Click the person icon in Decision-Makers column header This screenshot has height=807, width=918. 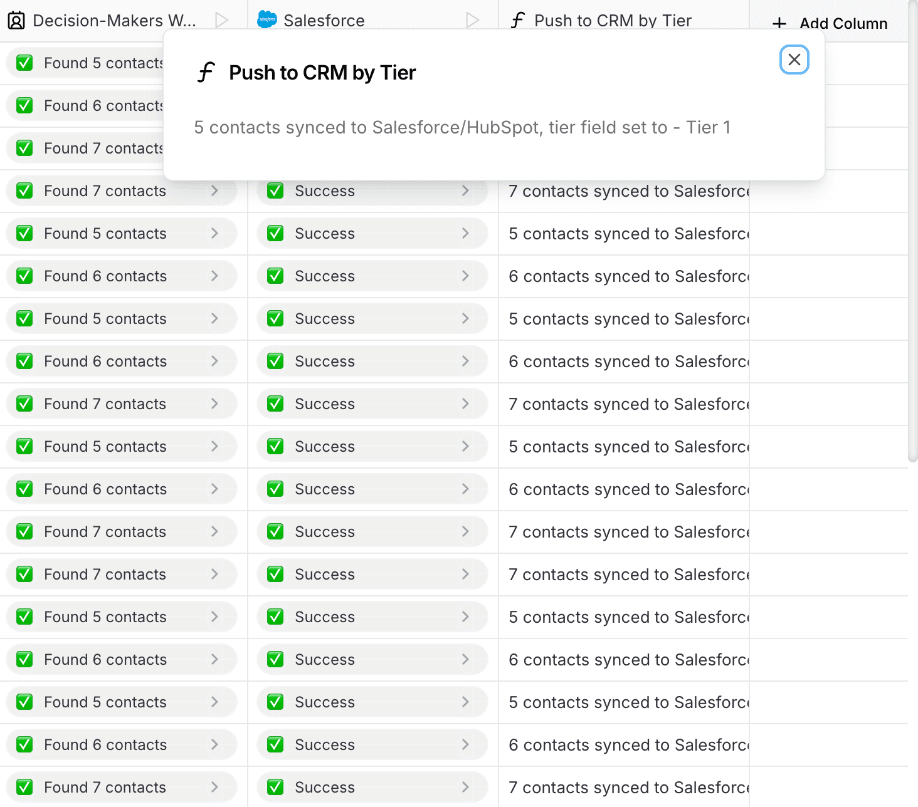(16, 21)
